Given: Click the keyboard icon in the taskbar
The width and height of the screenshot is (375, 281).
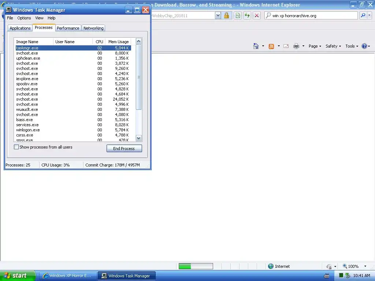Looking at the screenshot, I should (x=326, y=276).
